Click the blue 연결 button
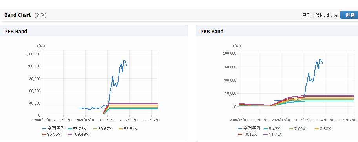Screen dimensions: 358x142 coord(349,15)
